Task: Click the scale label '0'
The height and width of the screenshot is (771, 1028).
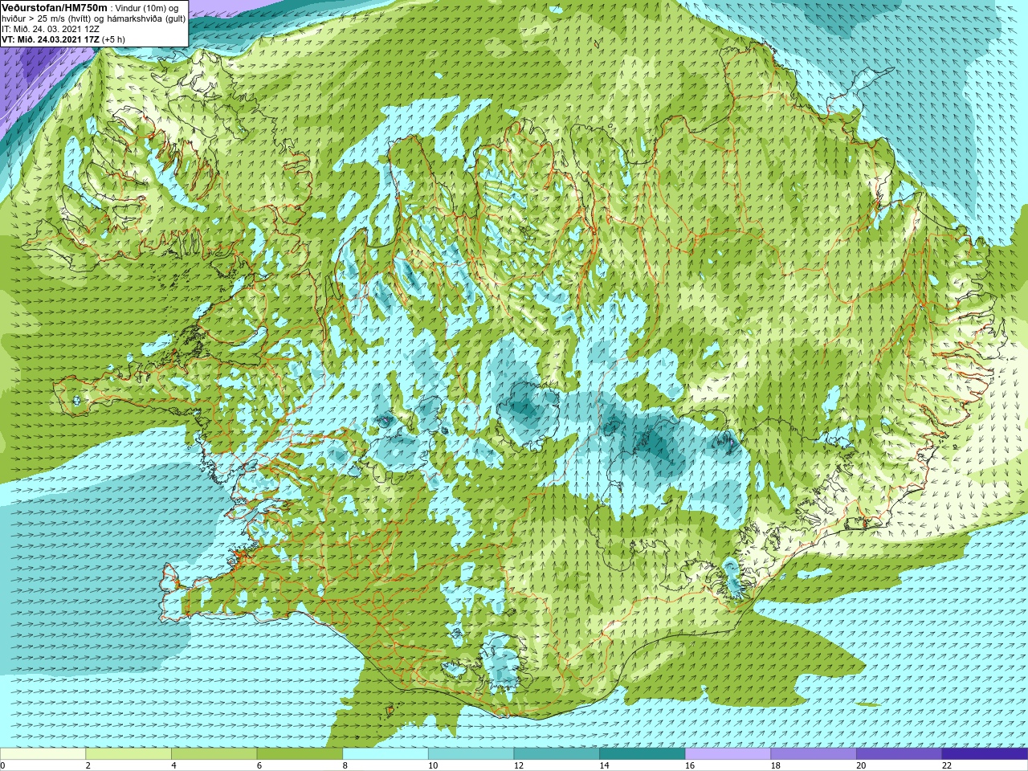Action: tap(2, 766)
